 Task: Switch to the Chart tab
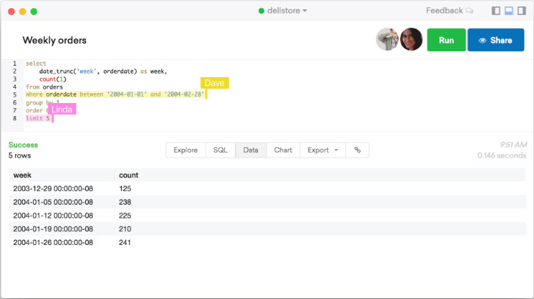(283, 150)
